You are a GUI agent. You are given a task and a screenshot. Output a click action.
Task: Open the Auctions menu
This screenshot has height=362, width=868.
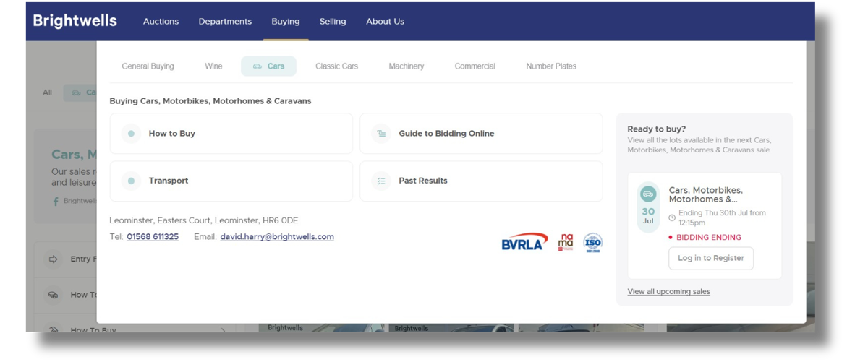click(x=161, y=22)
